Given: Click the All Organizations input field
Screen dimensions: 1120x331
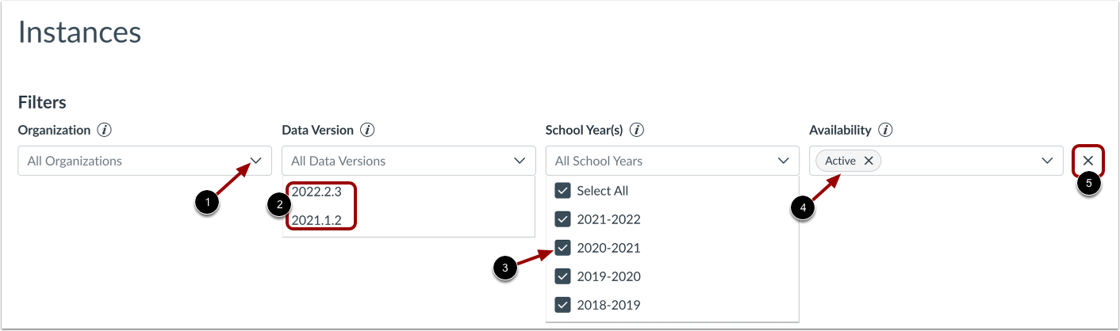Looking at the screenshot, I should [x=127, y=161].
